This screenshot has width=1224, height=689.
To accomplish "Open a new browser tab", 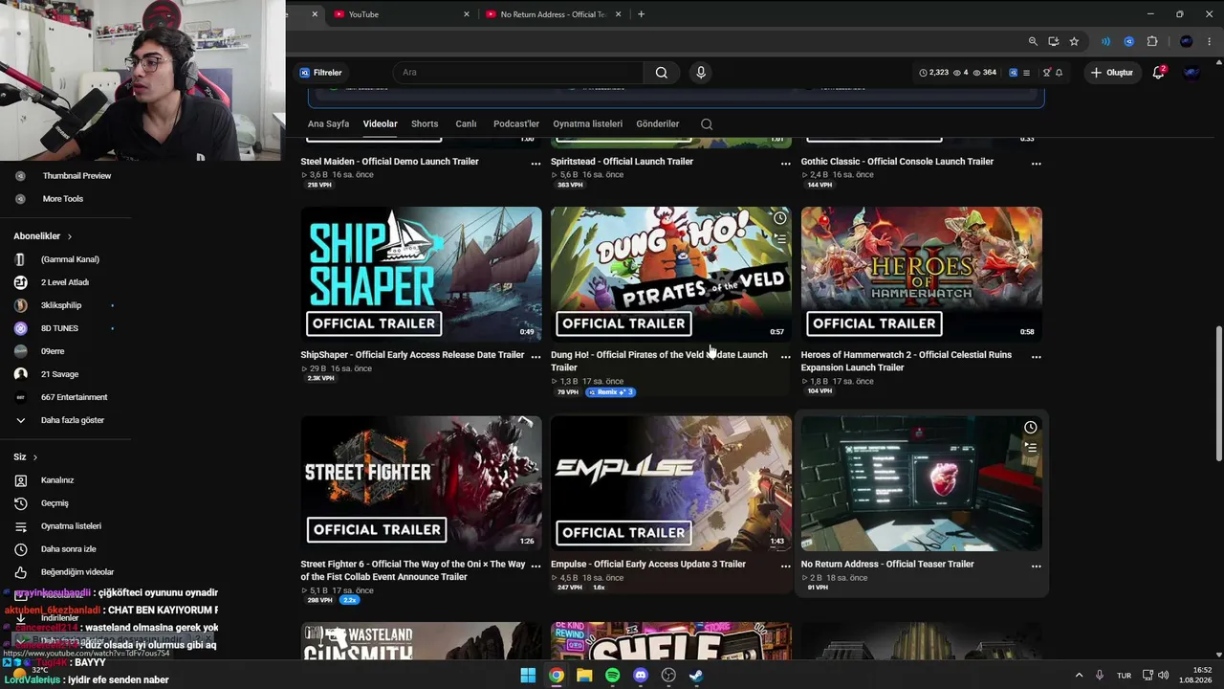I will tap(641, 14).
